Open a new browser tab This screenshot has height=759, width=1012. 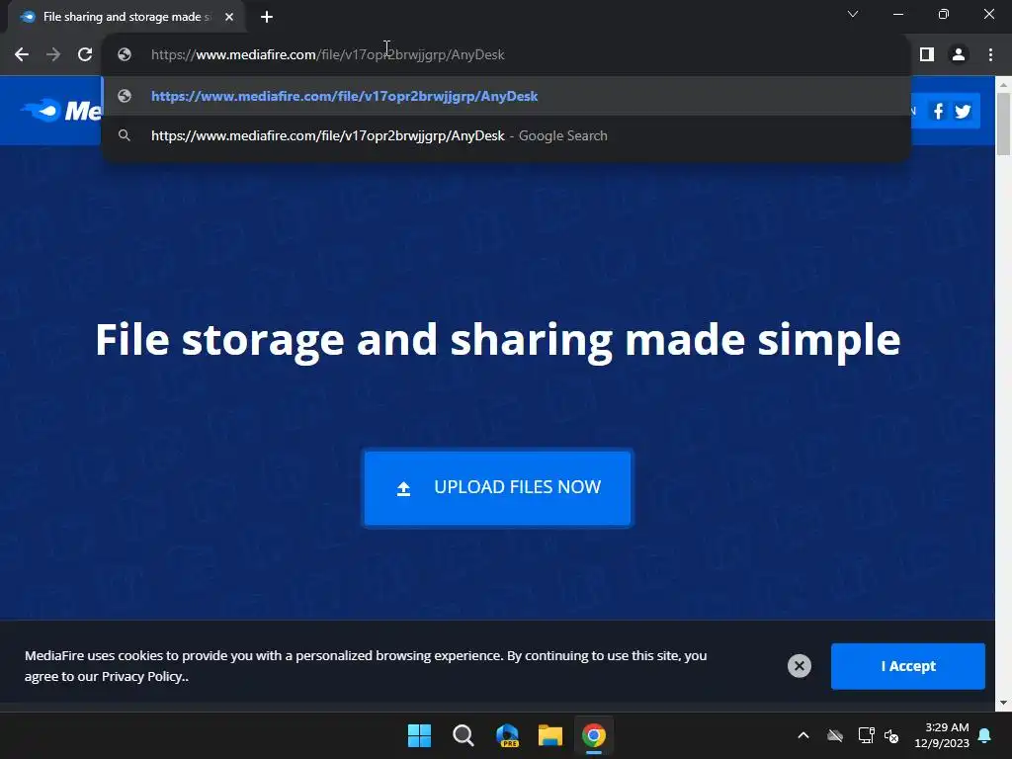267,17
